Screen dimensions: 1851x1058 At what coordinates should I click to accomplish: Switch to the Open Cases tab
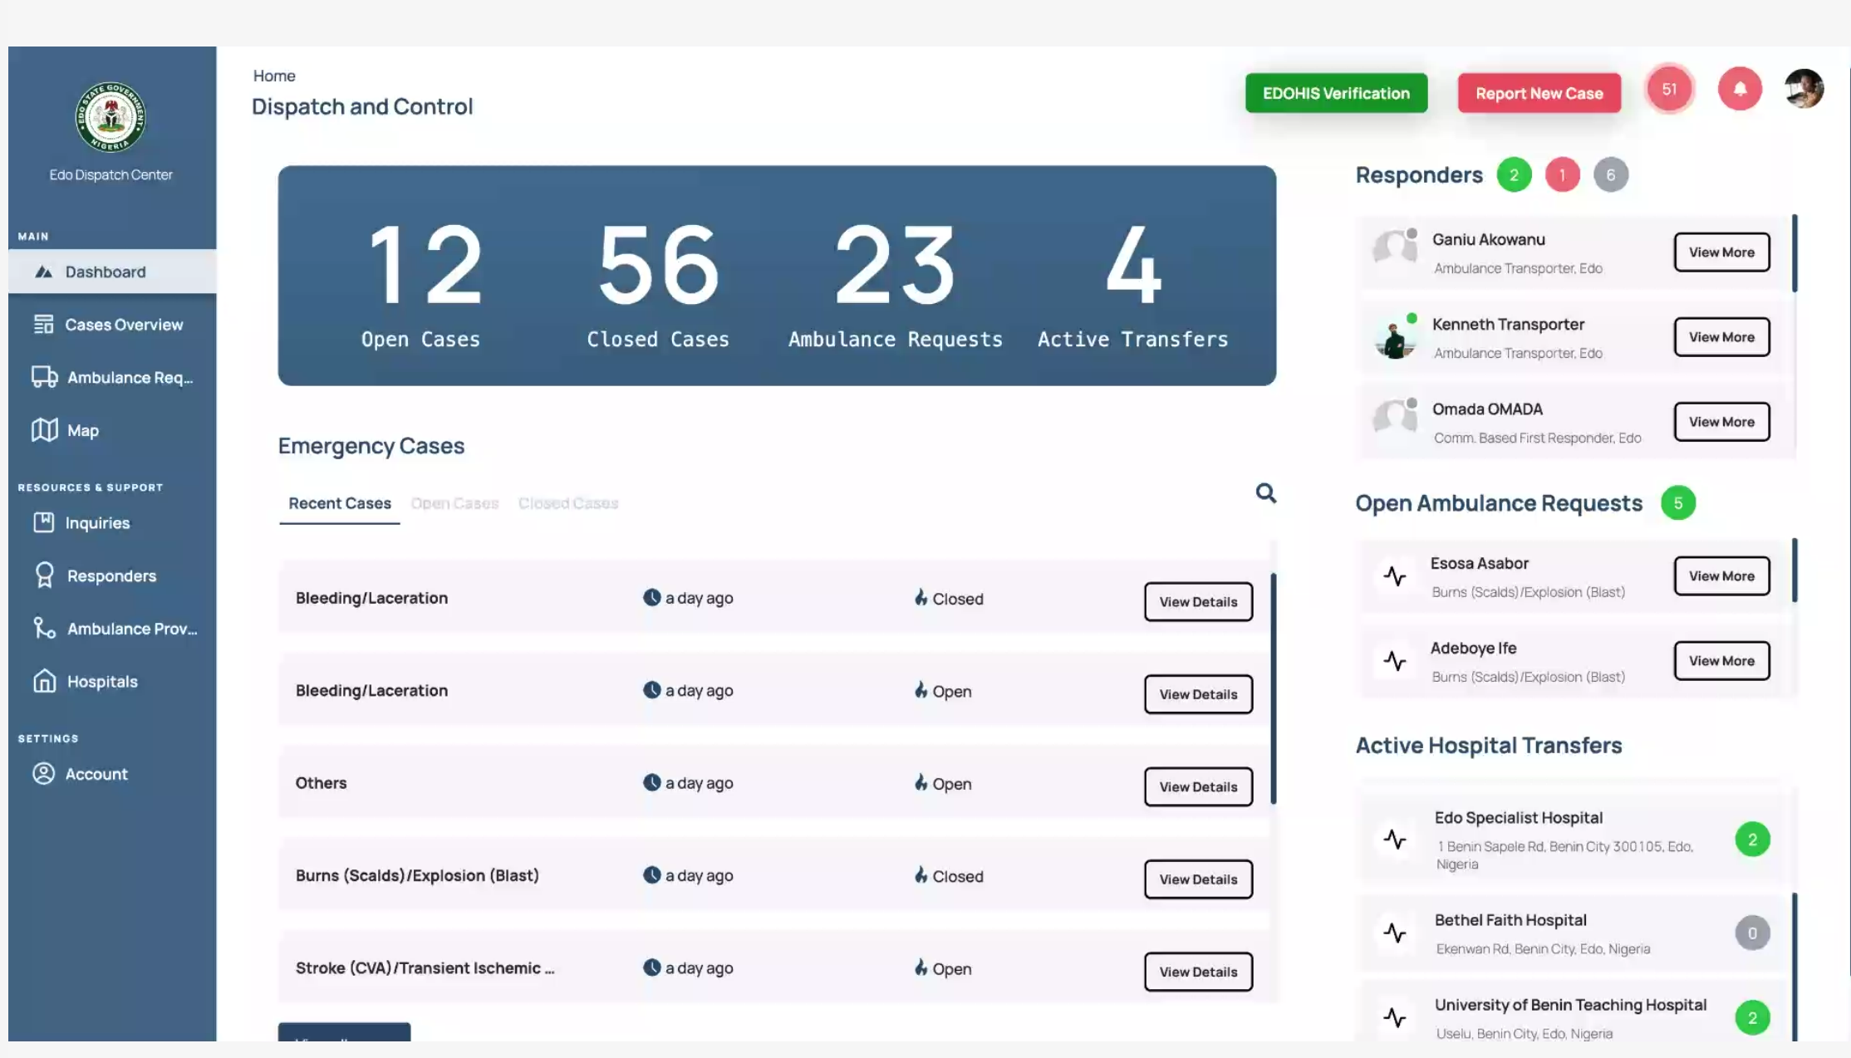point(454,503)
